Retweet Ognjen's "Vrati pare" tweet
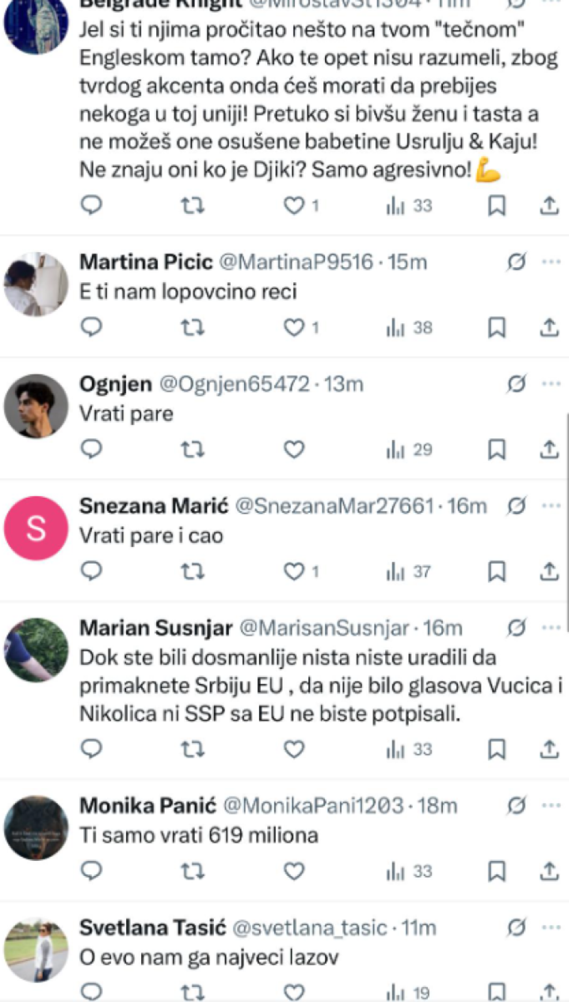The width and height of the screenshot is (569, 1002). [x=193, y=449]
